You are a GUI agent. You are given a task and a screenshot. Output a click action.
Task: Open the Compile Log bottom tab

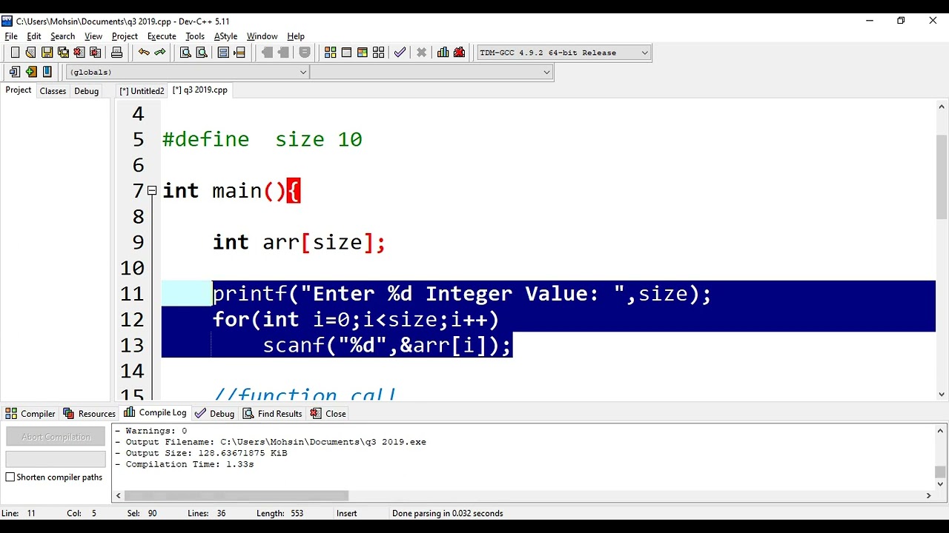point(156,413)
